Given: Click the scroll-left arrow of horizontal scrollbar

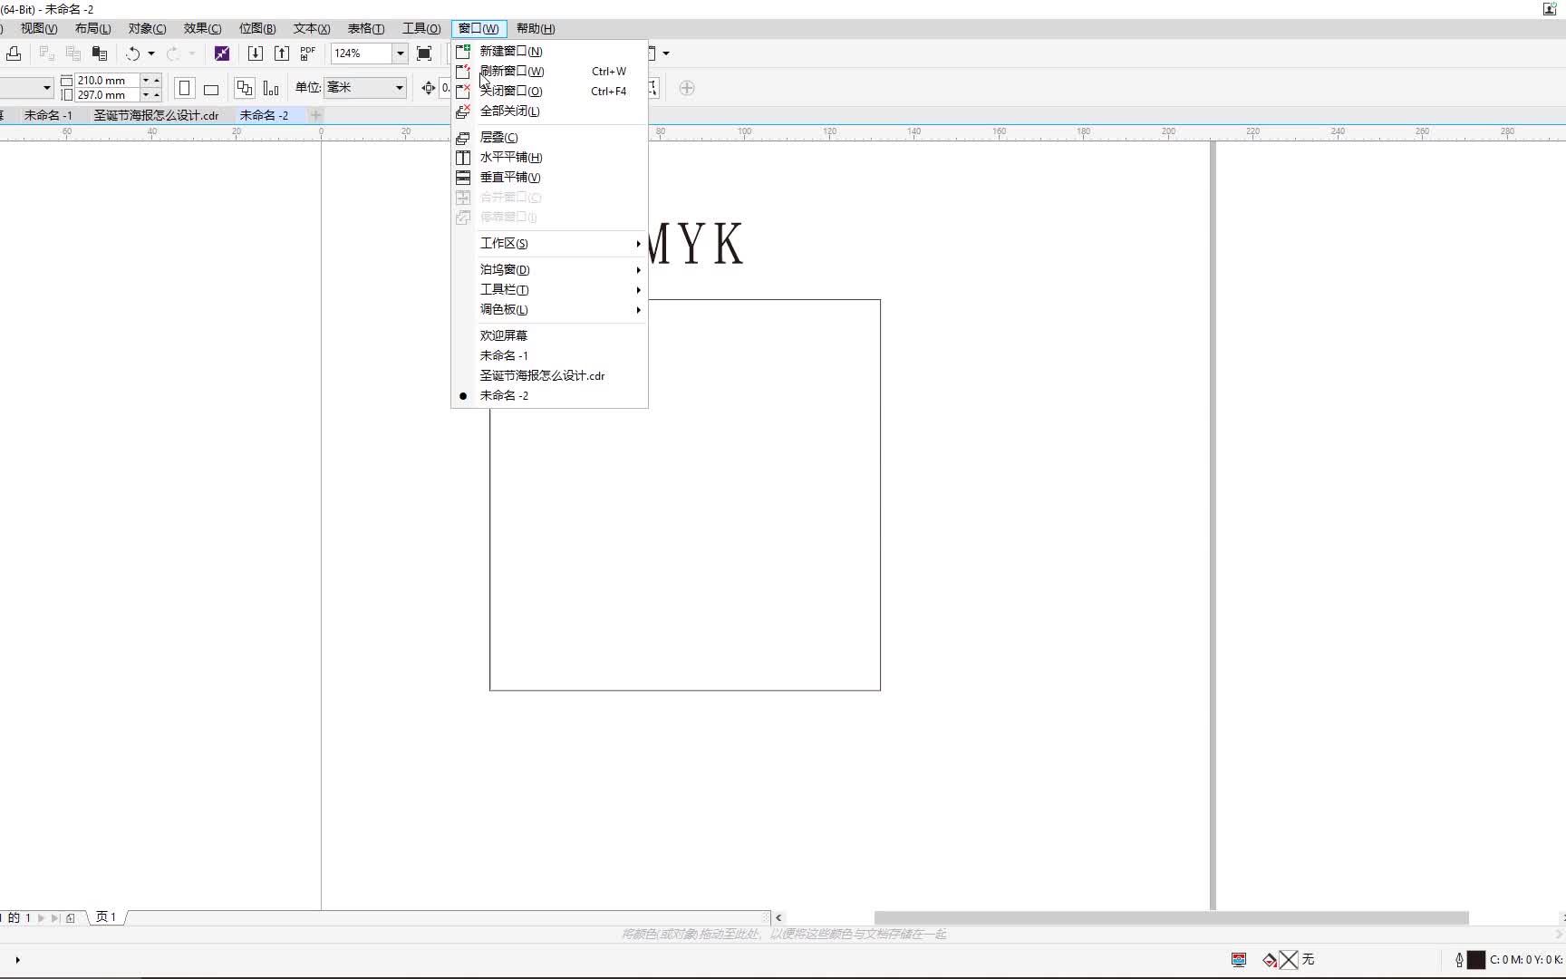Looking at the screenshot, I should point(778,917).
